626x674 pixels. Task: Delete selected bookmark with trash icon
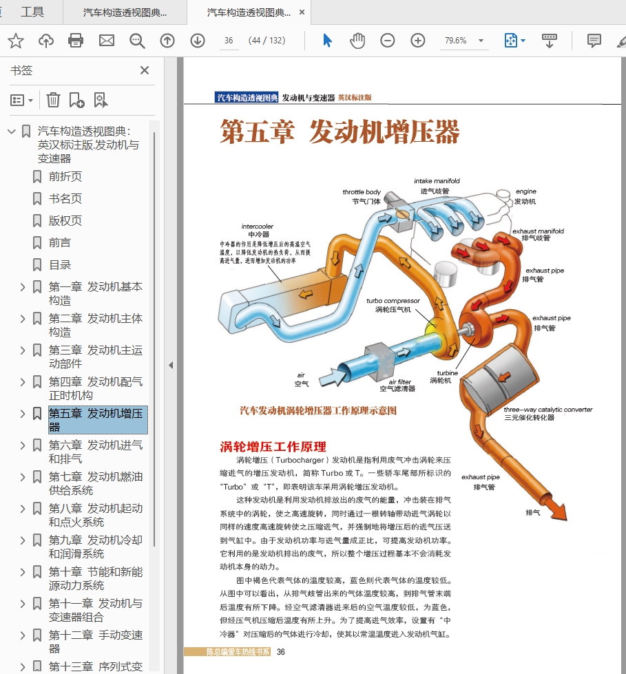click(x=53, y=100)
